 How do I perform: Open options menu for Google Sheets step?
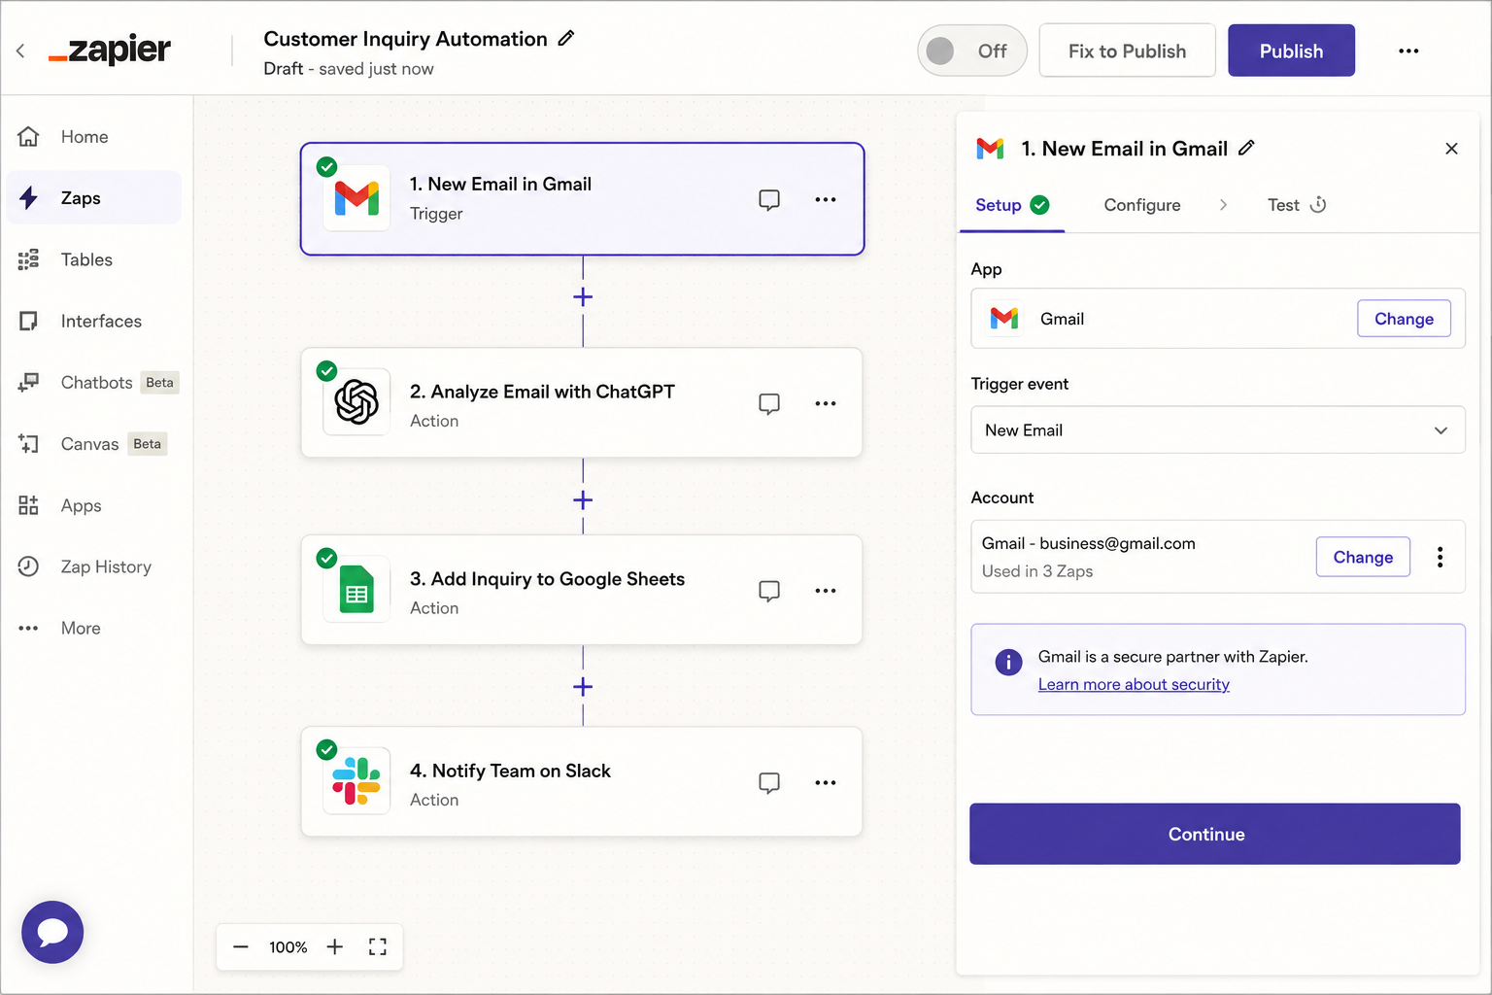click(x=826, y=591)
